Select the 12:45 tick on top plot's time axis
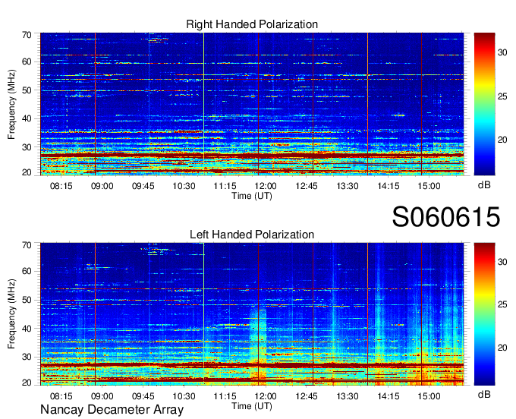The image size is (516, 419). (x=307, y=186)
